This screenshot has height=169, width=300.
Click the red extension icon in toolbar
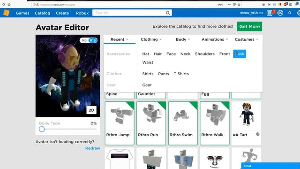pos(285,4)
